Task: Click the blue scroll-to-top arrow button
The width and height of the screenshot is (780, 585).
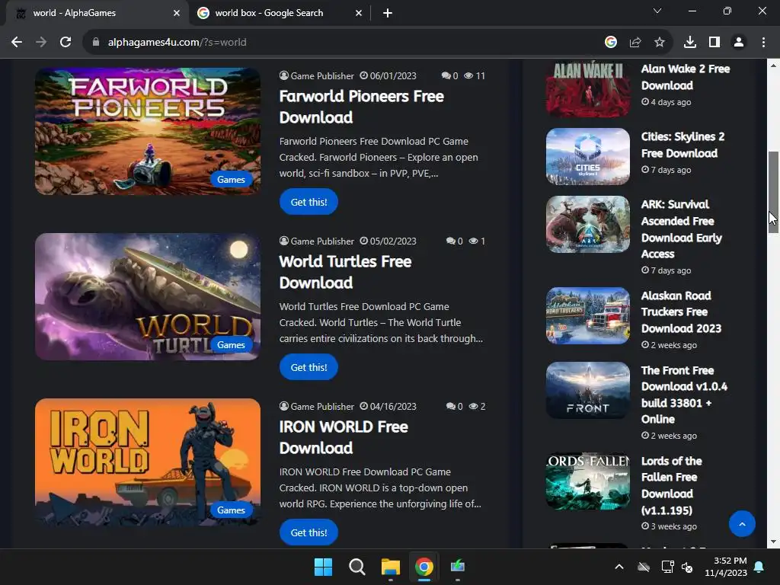Action: [742, 524]
